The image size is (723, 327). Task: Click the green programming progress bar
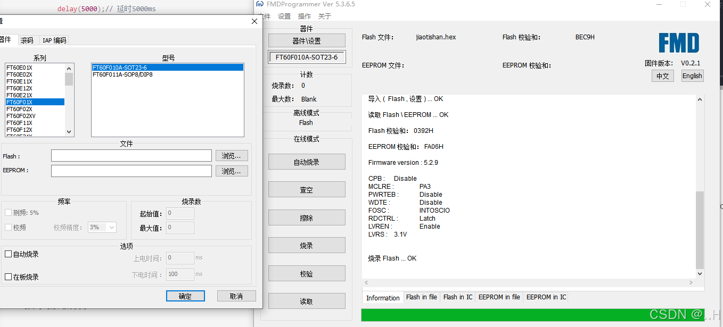[x=533, y=315]
